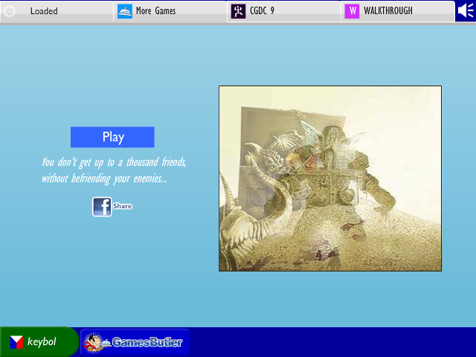Open the CGDC 9 tab
476x357 pixels.
pyautogui.click(x=284, y=11)
